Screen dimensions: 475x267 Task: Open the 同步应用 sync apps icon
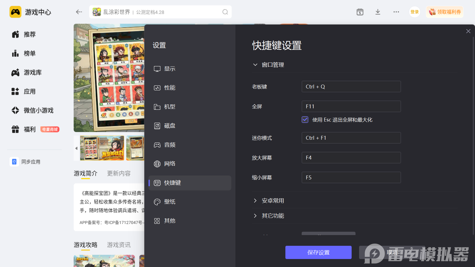coord(14,162)
